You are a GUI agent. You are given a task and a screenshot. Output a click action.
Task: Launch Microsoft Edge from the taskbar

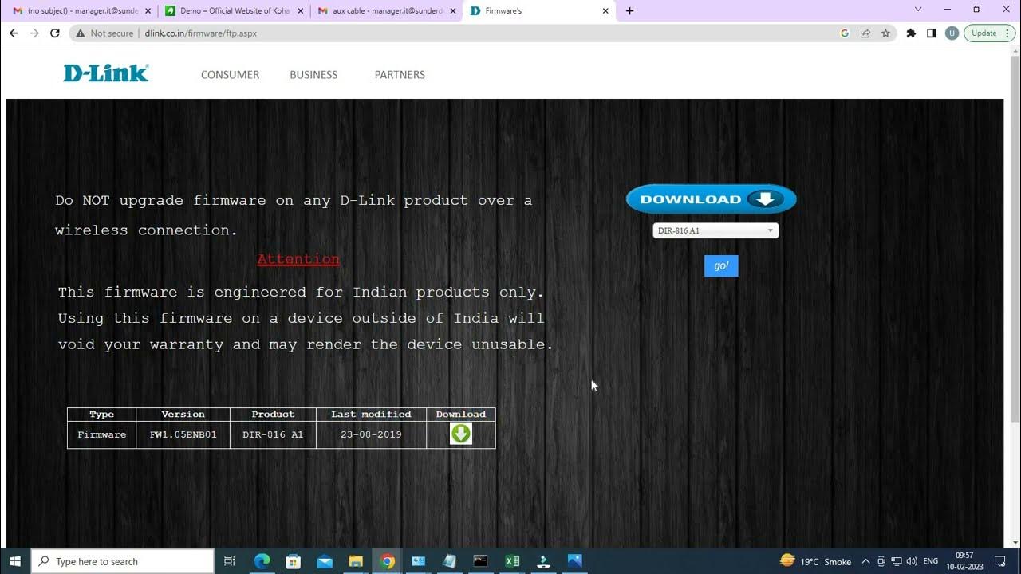click(x=262, y=561)
